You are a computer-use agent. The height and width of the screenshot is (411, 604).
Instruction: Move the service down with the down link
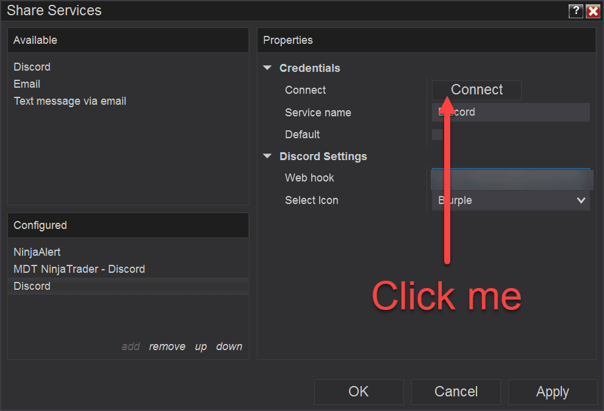(x=229, y=346)
